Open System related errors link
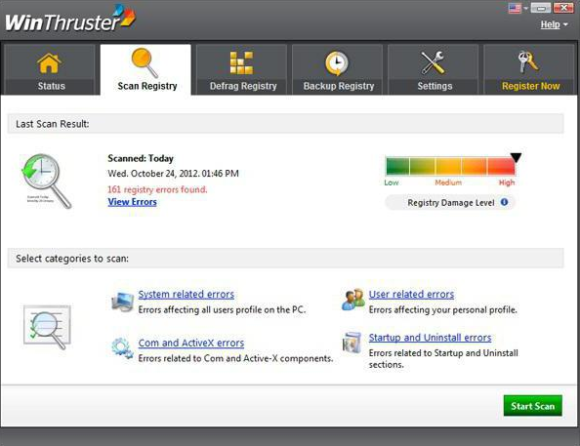This screenshot has width=580, height=446. [x=186, y=295]
